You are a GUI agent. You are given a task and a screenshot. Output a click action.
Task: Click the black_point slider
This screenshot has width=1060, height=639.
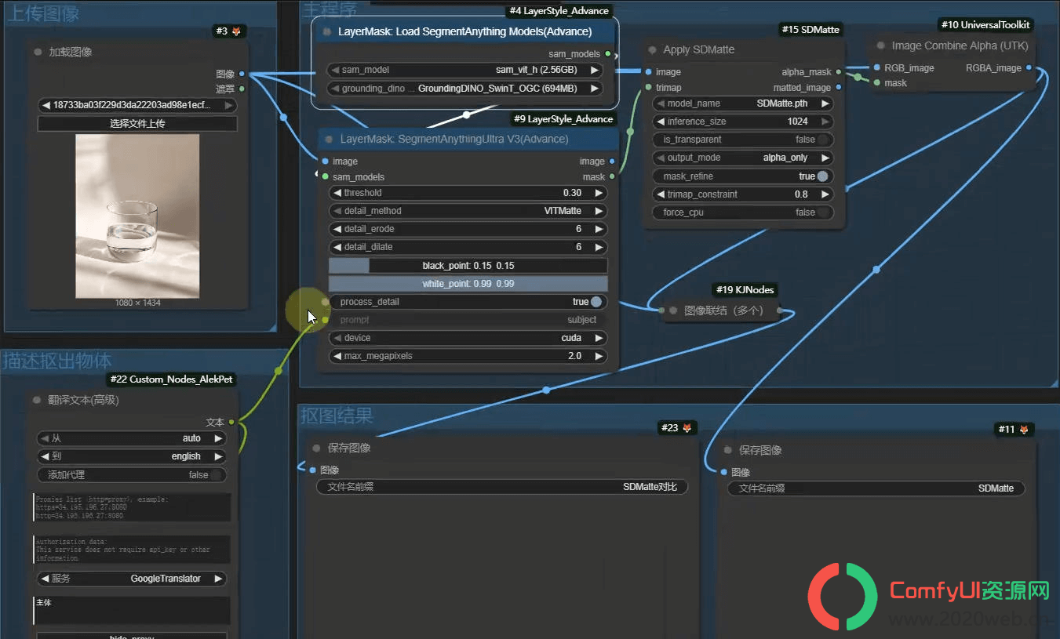(x=468, y=266)
